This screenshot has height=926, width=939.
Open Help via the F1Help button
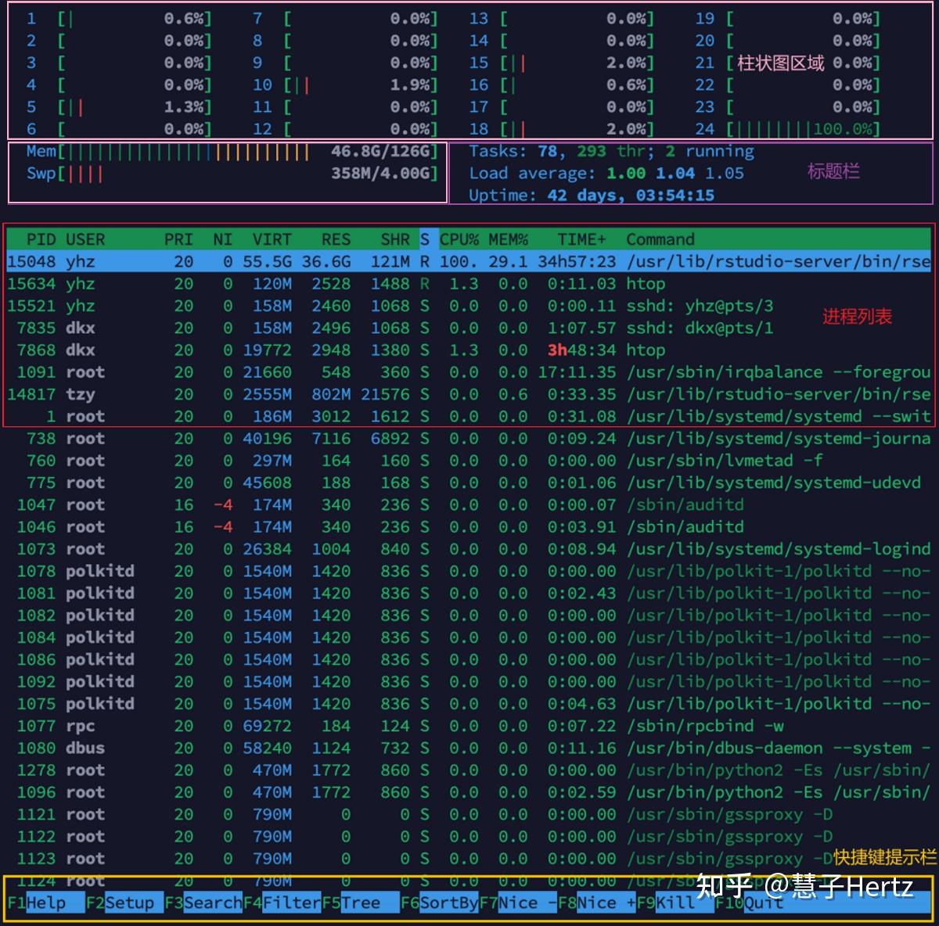43,903
